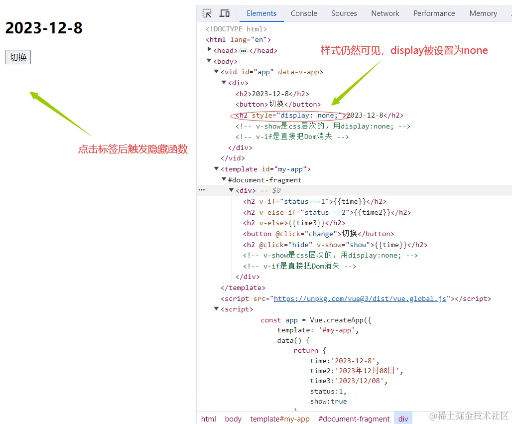Viewport: 512px width, 424px height.
Task: Select template#my-app breadcrumb
Action: click(280, 419)
